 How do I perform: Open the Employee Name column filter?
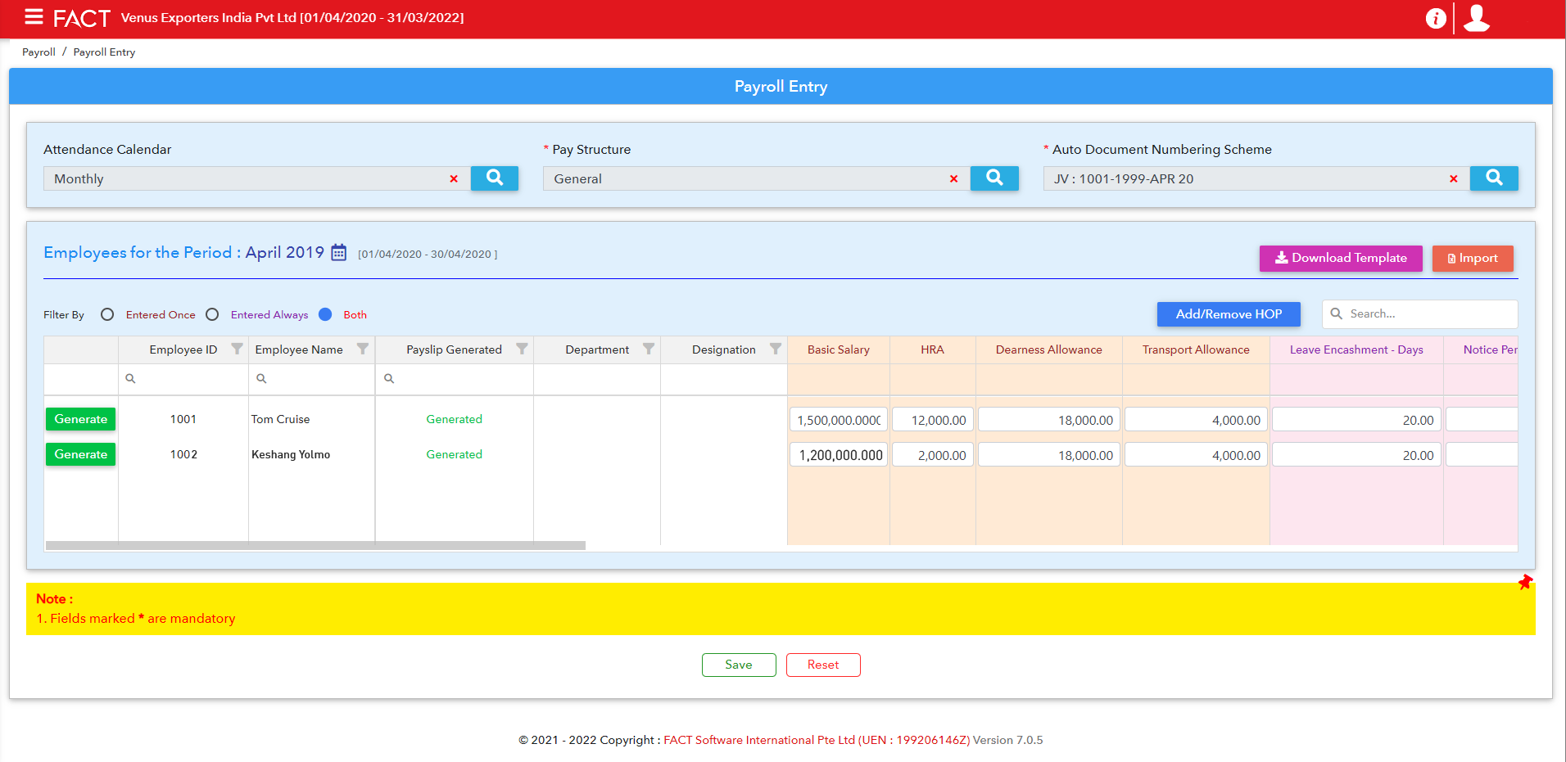pos(363,349)
